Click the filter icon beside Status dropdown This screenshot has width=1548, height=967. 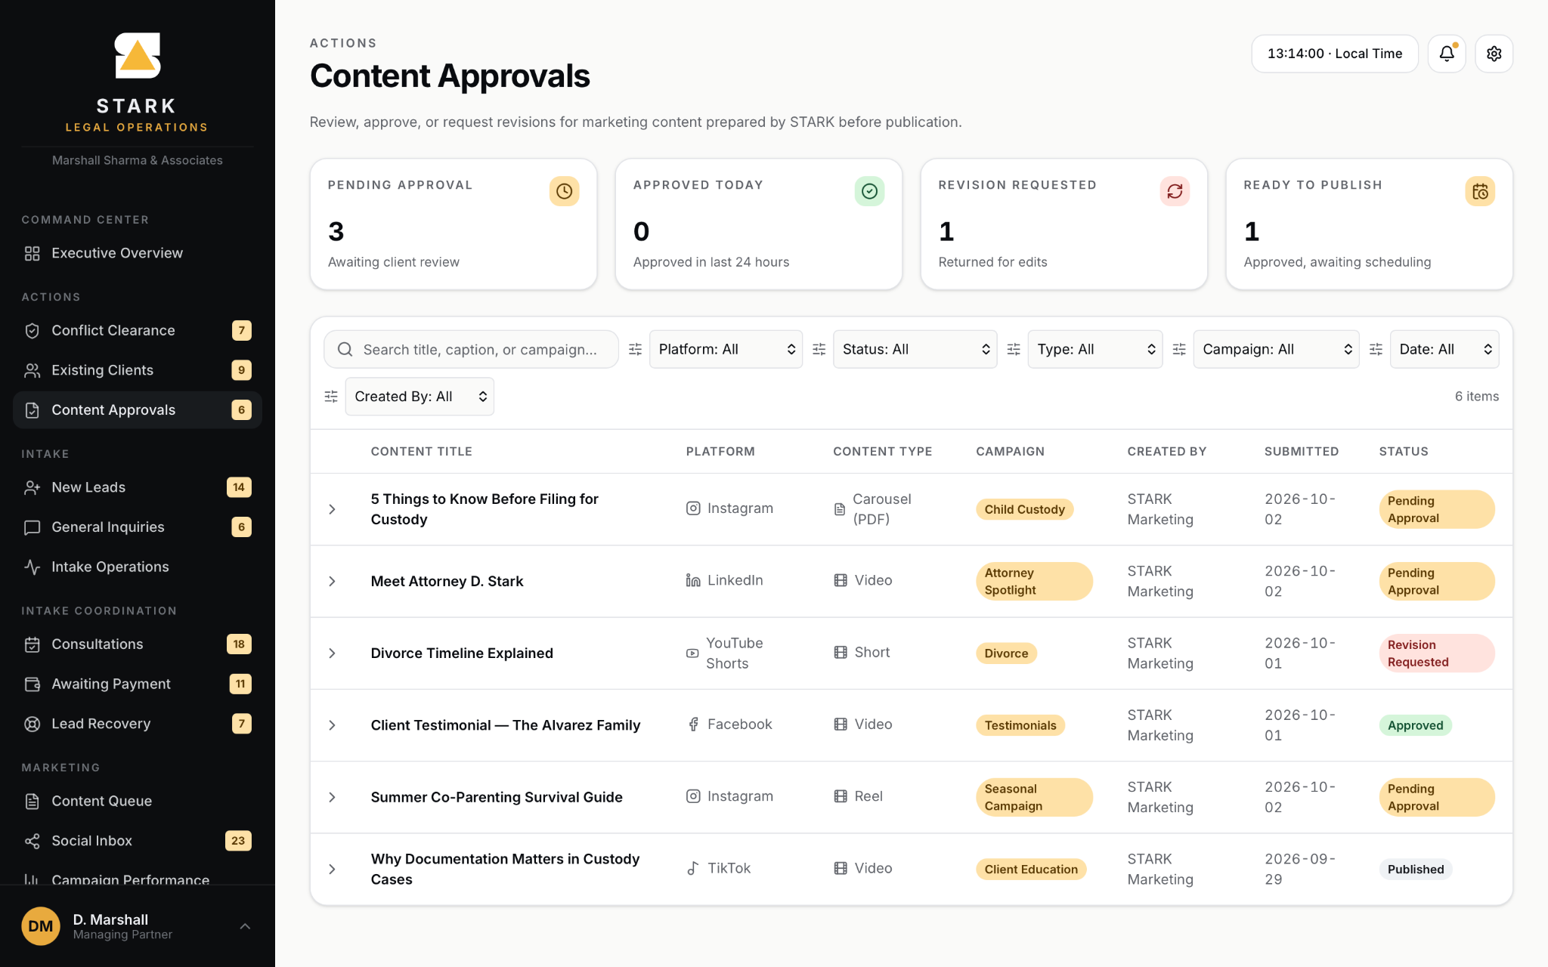tap(819, 349)
